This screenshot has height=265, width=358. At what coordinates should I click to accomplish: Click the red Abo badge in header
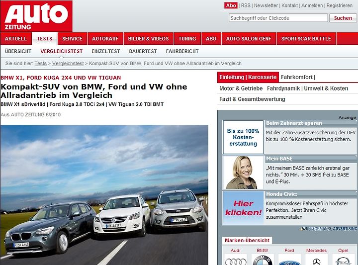pyautogui.click(x=231, y=5)
